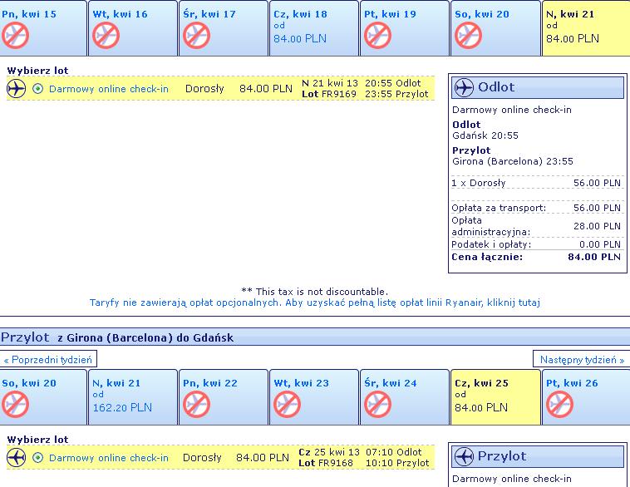The image size is (630, 487).
Task: Click the This tax is not discountable note
Action: pos(315,292)
